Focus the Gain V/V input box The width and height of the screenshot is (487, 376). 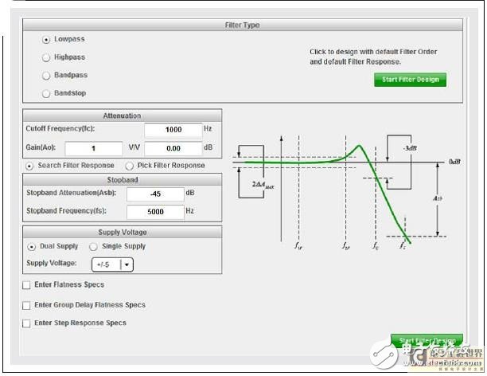[94, 148]
